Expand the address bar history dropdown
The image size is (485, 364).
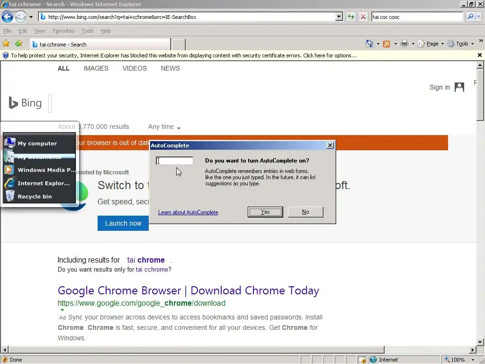coord(339,17)
